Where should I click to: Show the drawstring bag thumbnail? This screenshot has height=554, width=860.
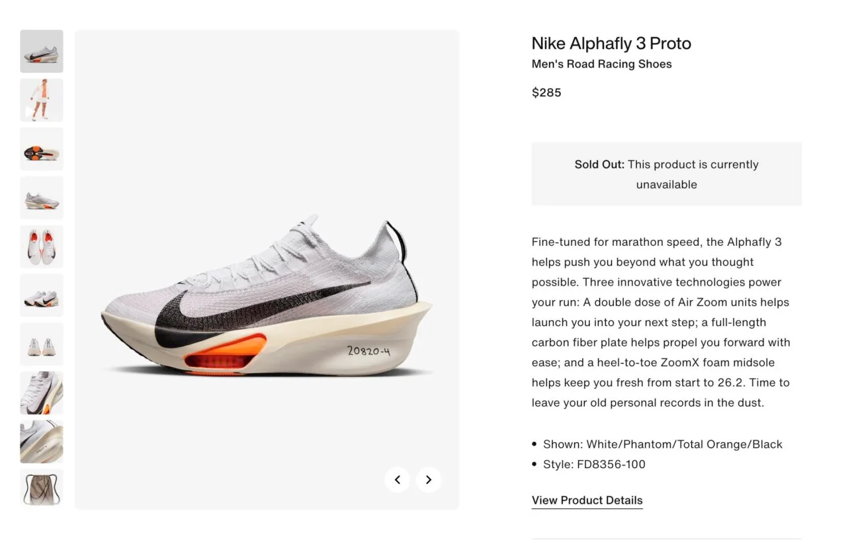click(42, 489)
